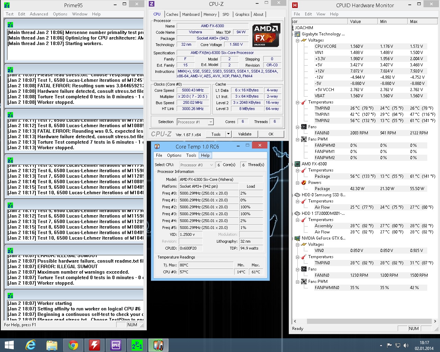Switch to Core Temp via taskbar icon
440x352 pixels.
point(158,345)
